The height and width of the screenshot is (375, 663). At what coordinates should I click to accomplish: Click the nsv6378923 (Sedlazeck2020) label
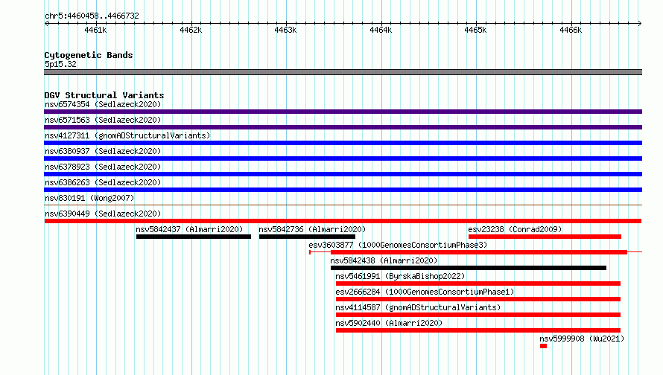[x=103, y=167]
